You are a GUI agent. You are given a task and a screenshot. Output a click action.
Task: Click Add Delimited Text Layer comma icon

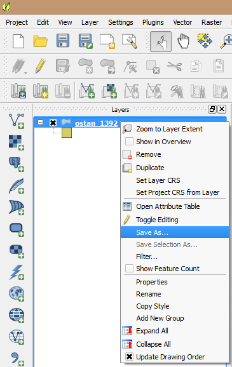click(x=17, y=359)
